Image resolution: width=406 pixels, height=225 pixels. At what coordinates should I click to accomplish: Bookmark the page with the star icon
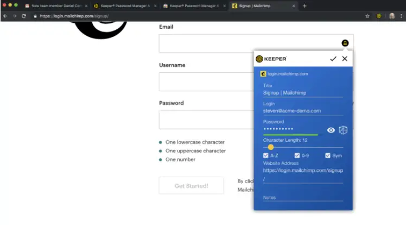tap(367, 16)
